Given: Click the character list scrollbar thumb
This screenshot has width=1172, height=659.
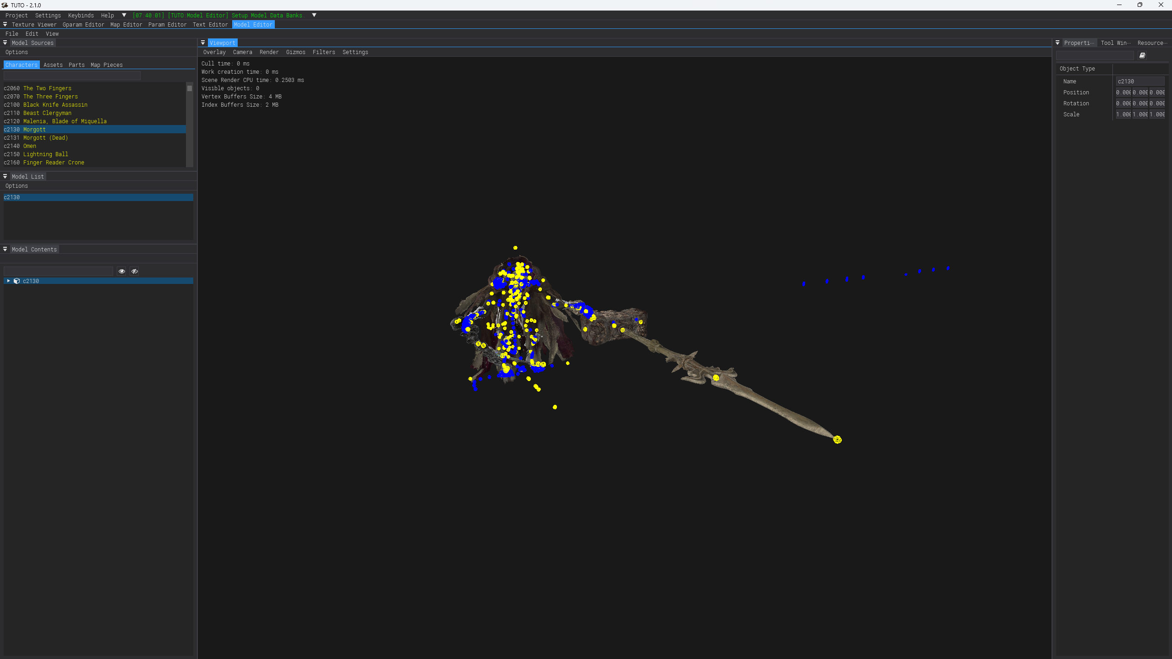Looking at the screenshot, I should (190, 88).
